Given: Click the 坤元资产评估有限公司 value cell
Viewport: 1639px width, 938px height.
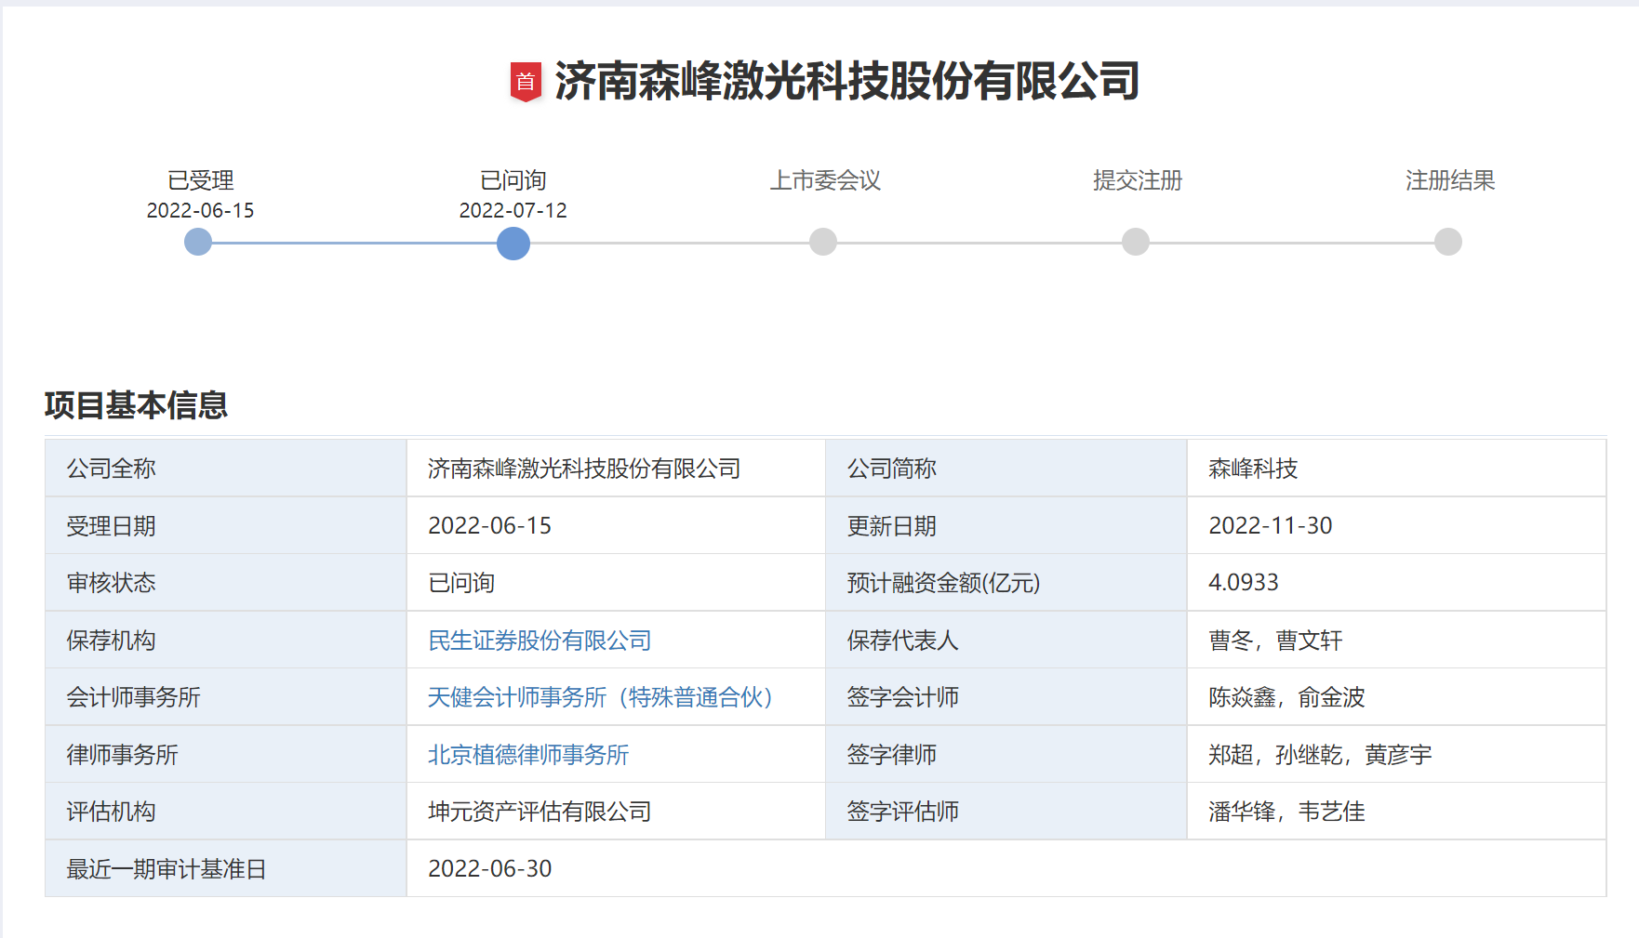Looking at the screenshot, I should coord(616,812).
